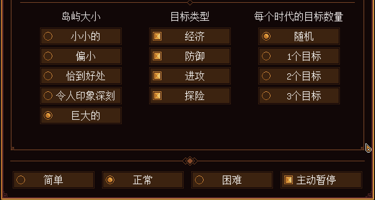Choose 1个目标 per era
375x200 pixels.
(x=299, y=56)
